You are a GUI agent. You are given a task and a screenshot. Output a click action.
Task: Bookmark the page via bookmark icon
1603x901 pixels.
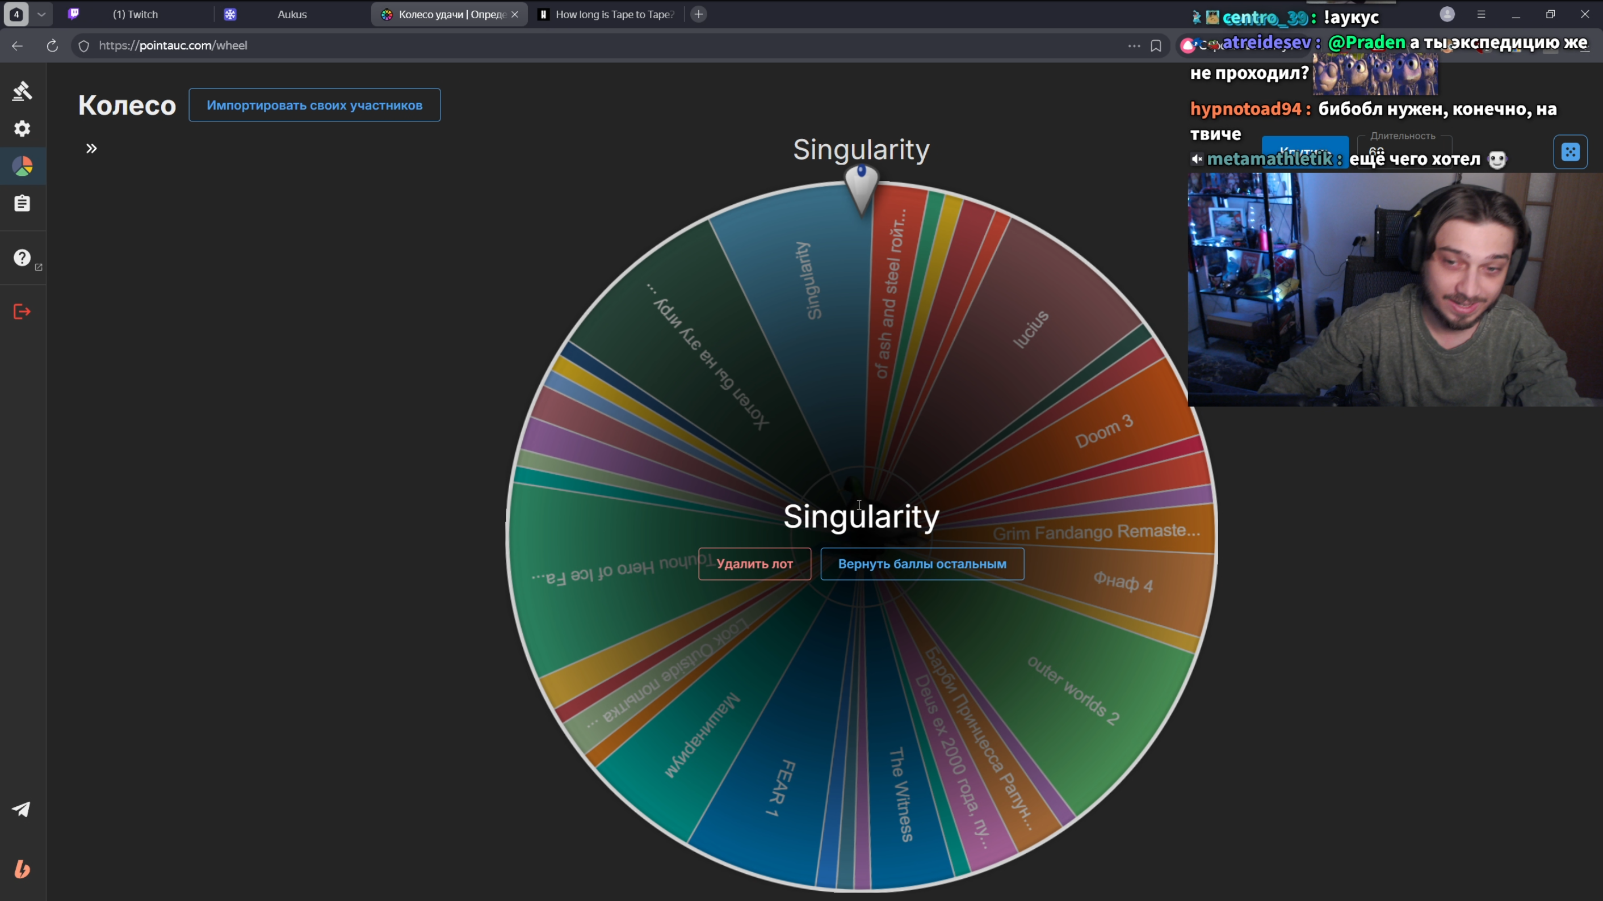tap(1156, 46)
